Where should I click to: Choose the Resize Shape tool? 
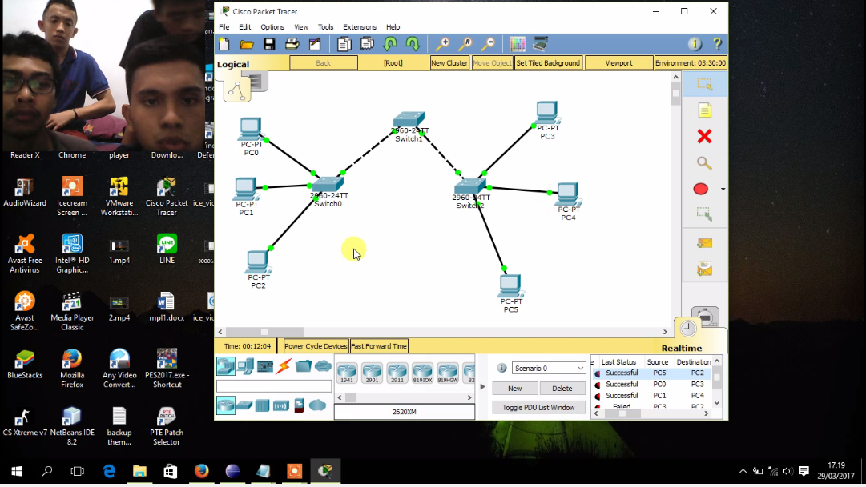[704, 214]
